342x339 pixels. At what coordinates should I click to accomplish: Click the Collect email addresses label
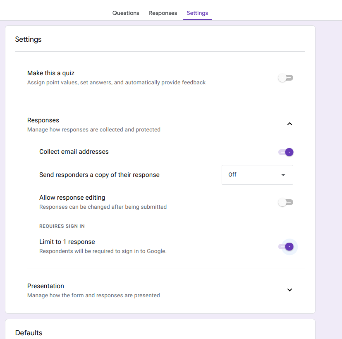[74, 152]
